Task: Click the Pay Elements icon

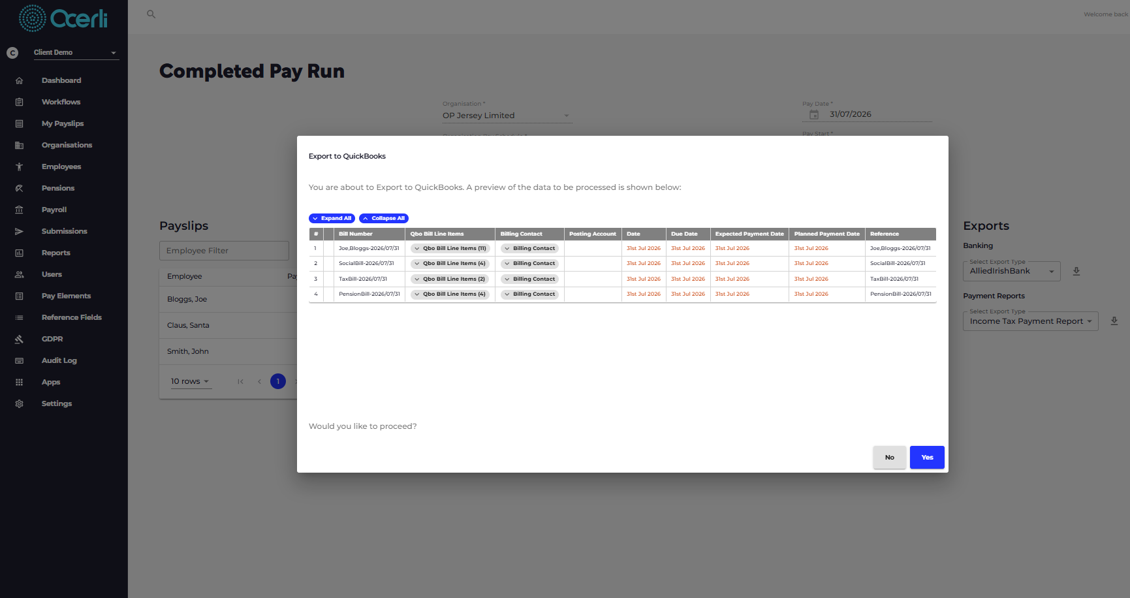Action: (x=19, y=296)
